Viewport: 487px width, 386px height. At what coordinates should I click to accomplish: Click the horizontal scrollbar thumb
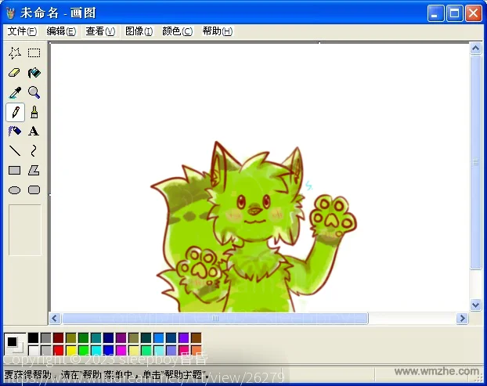coord(215,319)
